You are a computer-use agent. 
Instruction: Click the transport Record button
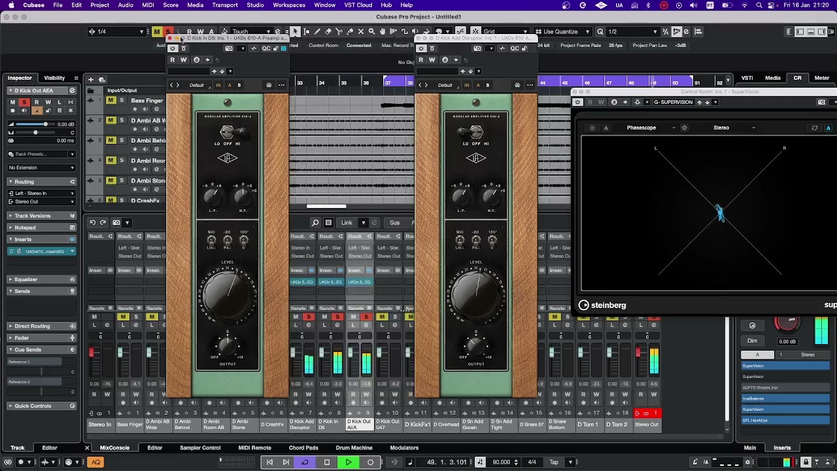[370, 462]
